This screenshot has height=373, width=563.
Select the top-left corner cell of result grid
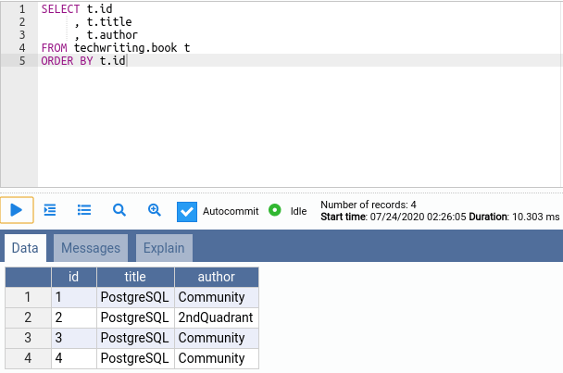pos(28,277)
